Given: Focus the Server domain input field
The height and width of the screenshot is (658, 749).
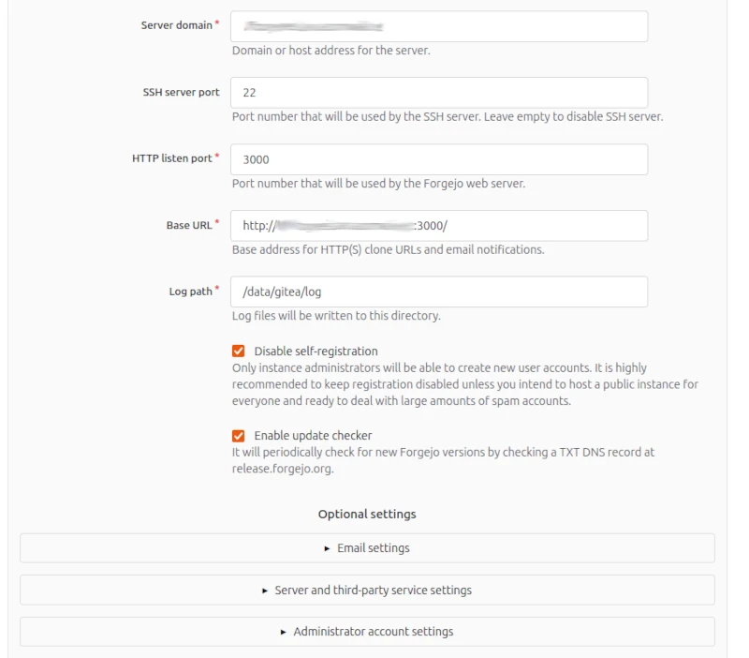Looking at the screenshot, I should pos(440,25).
